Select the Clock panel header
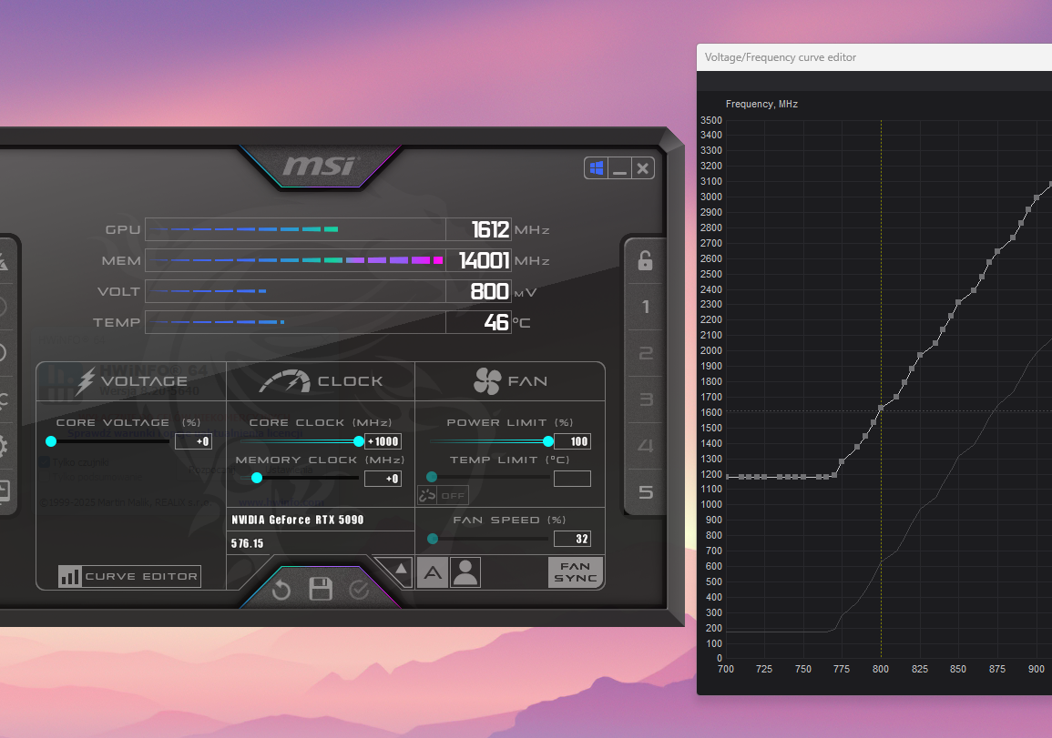 pyautogui.click(x=321, y=381)
